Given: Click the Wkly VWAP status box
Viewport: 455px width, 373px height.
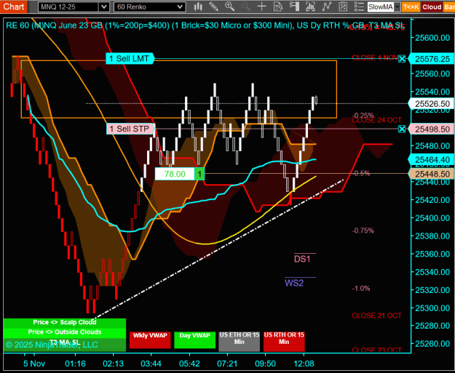Looking at the screenshot, I should click(x=150, y=340).
